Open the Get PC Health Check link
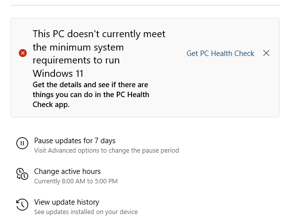 (x=220, y=54)
